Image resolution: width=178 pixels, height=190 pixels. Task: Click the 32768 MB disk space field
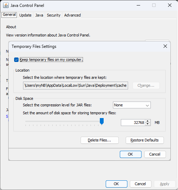point(133,123)
